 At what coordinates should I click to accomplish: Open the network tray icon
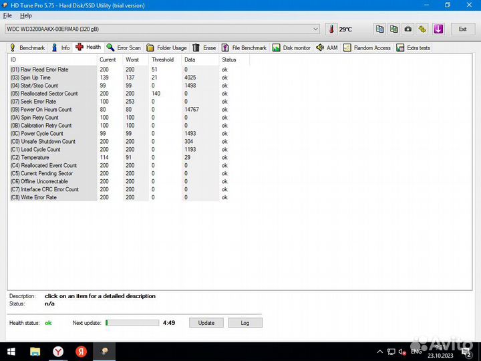click(x=391, y=352)
